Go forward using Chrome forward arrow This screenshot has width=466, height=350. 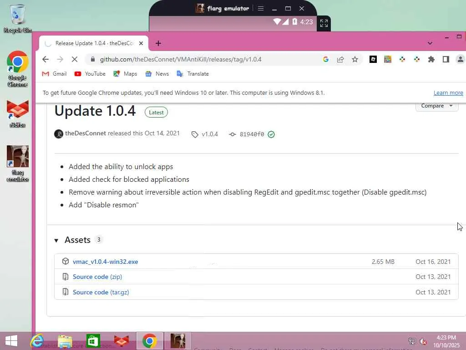click(60, 59)
